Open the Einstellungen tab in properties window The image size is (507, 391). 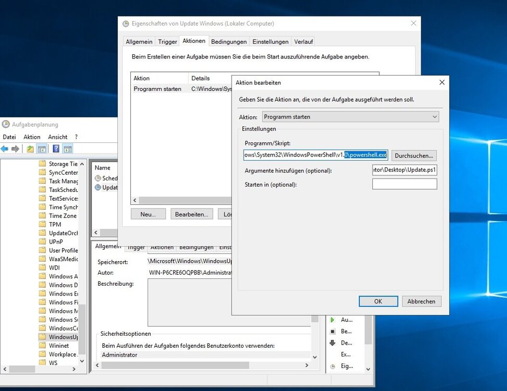point(270,42)
